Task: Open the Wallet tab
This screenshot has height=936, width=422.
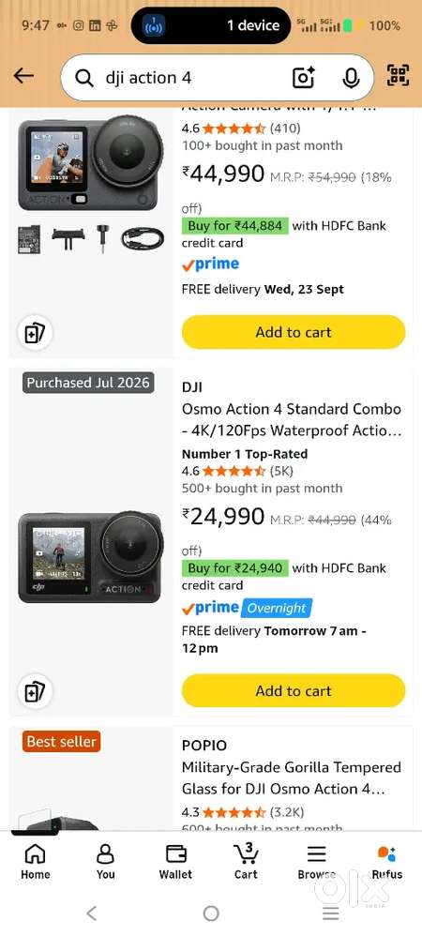Action: 175,861
